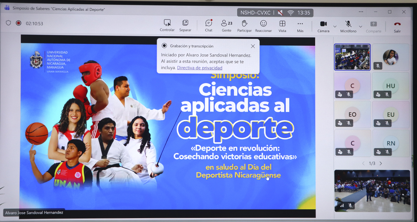The height and width of the screenshot is (222, 417).
Task: Expand the microphone options dropdown arrow
Action: [x=360, y=27]
